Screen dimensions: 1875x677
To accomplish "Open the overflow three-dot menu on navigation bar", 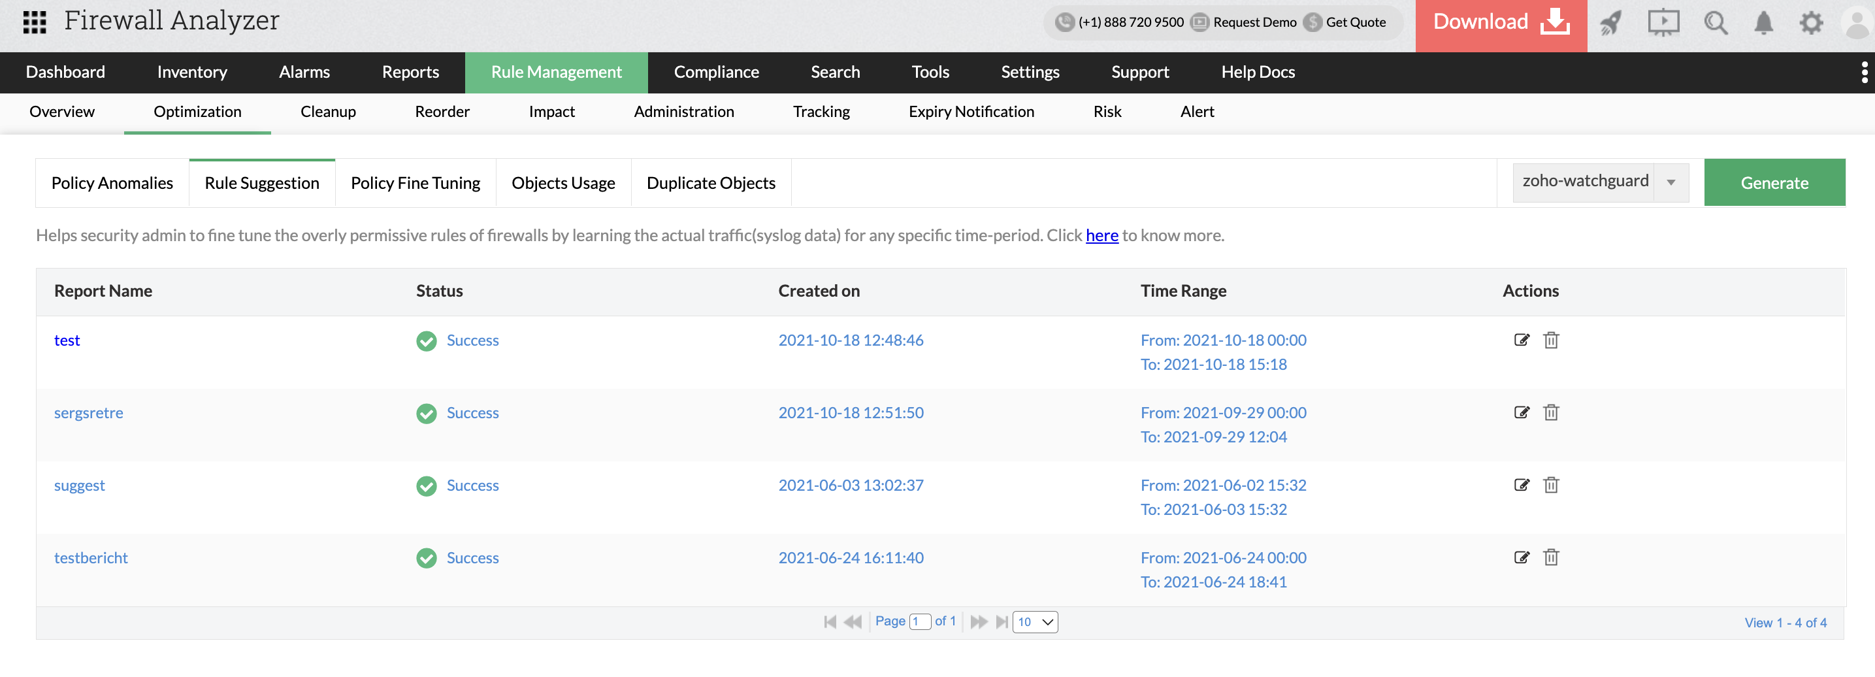I will [x=1863, y=72].
